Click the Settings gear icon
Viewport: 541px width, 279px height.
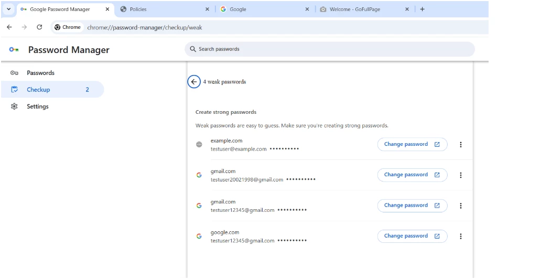14,106
